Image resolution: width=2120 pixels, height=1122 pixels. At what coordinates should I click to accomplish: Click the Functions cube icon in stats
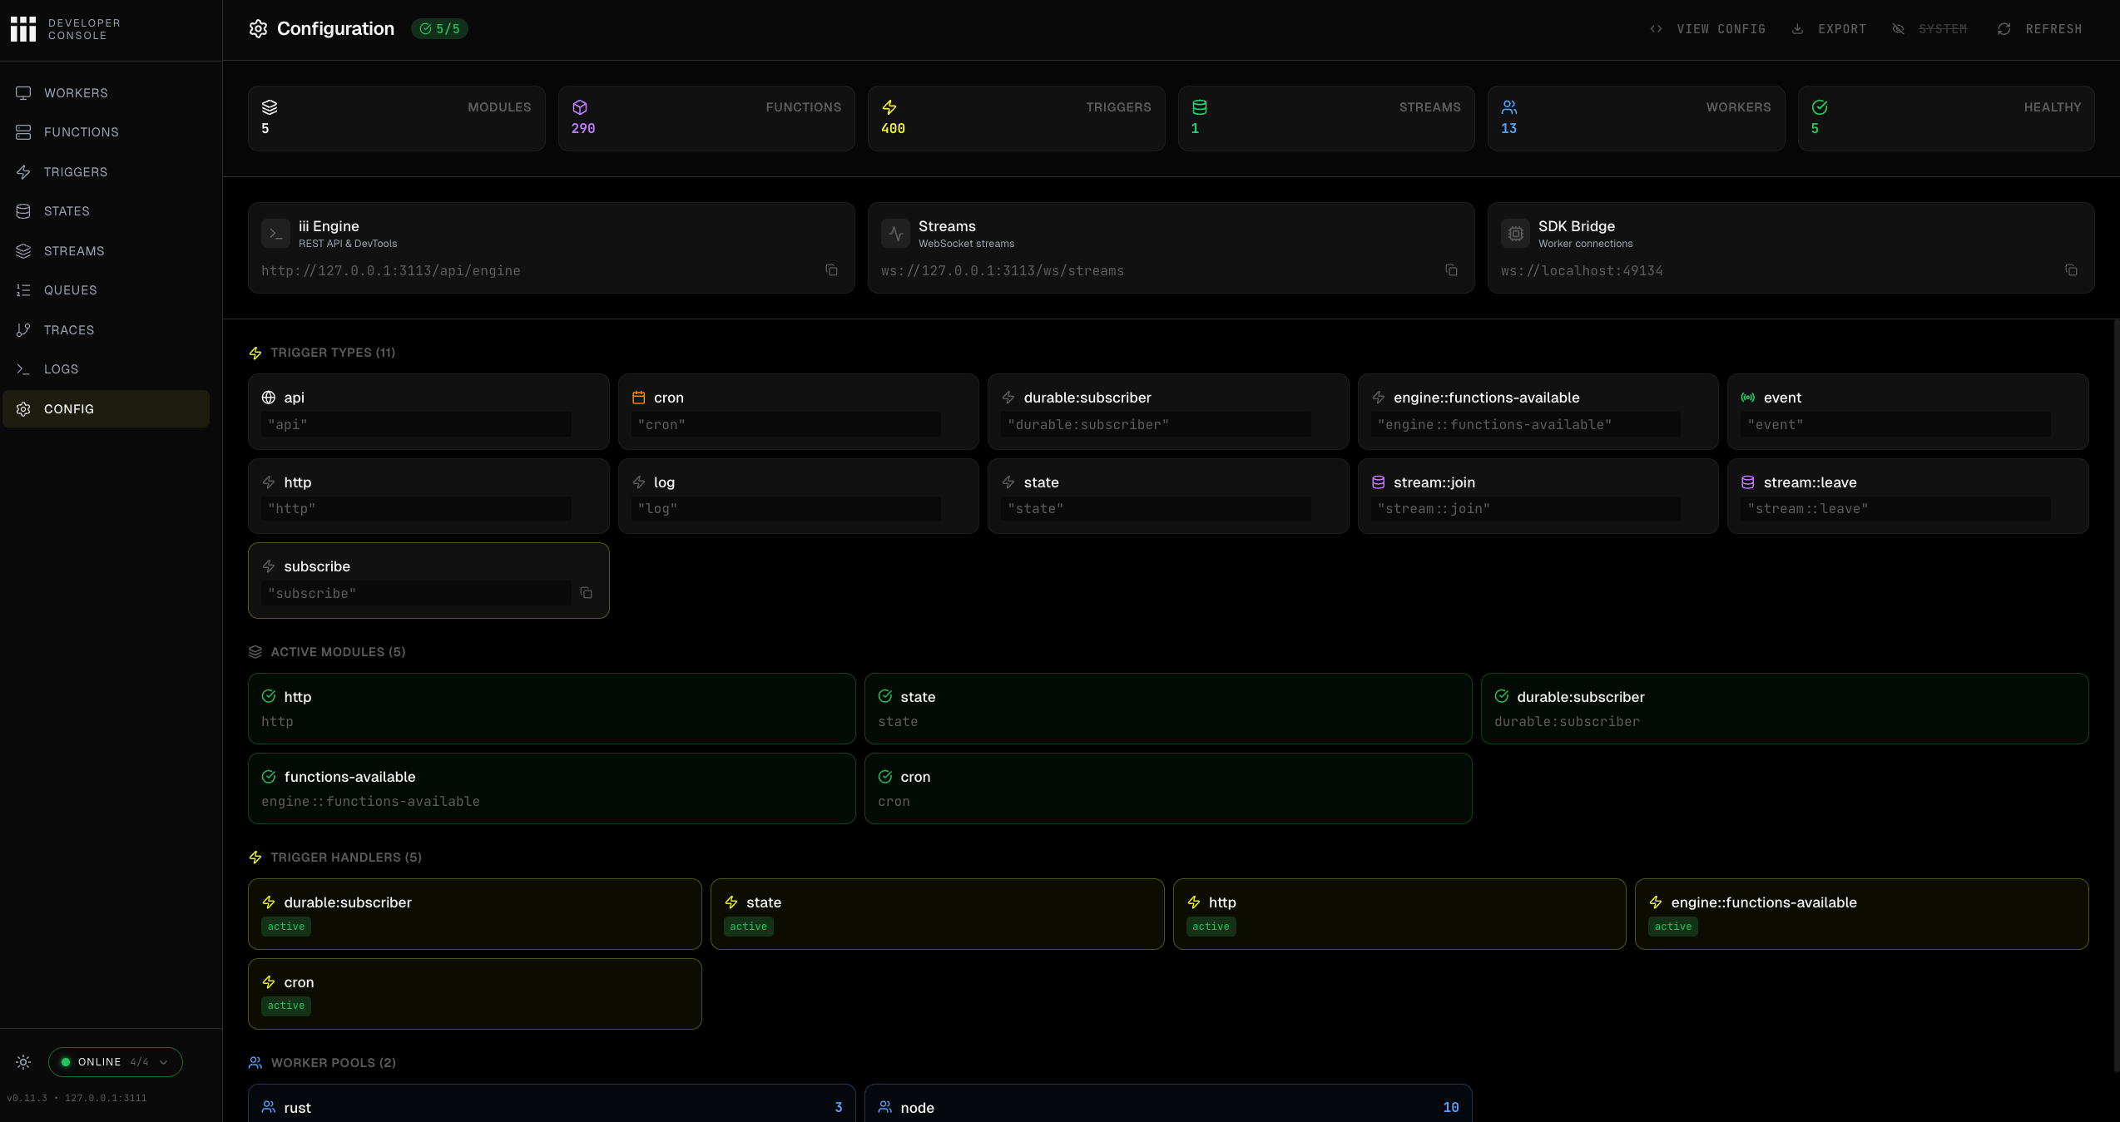pyautogui.click(x=580, y=107)
